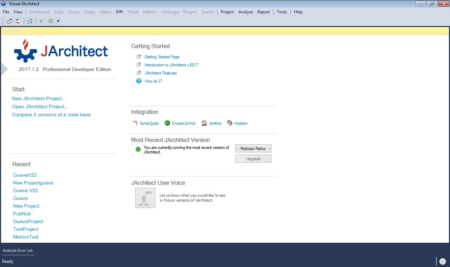Open the Jenkins integration link
This screenshot has width=450, height=267.
pos(215,123)
